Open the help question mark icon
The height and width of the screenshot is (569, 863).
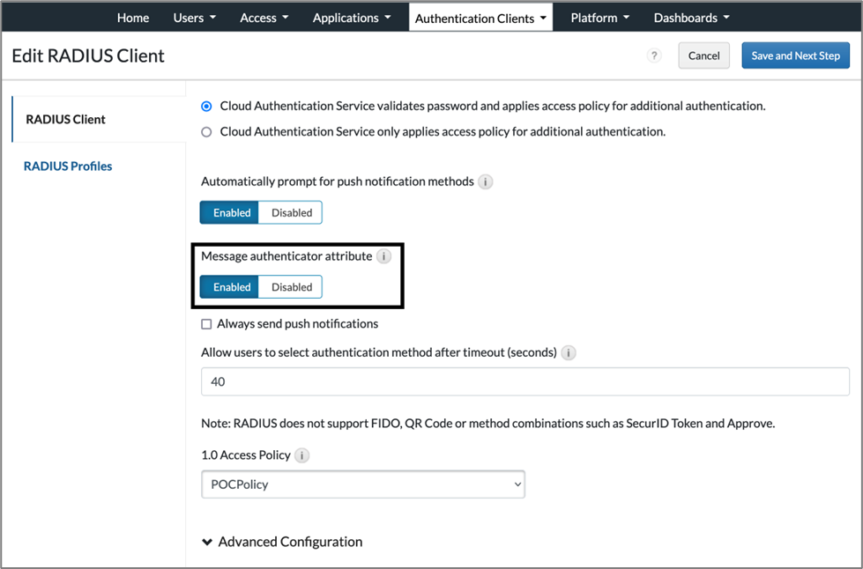[653, 55]
